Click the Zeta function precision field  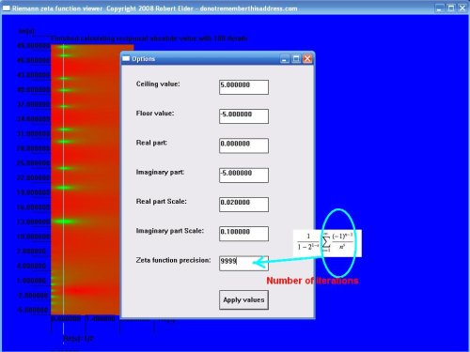click(x=243, y=263)
